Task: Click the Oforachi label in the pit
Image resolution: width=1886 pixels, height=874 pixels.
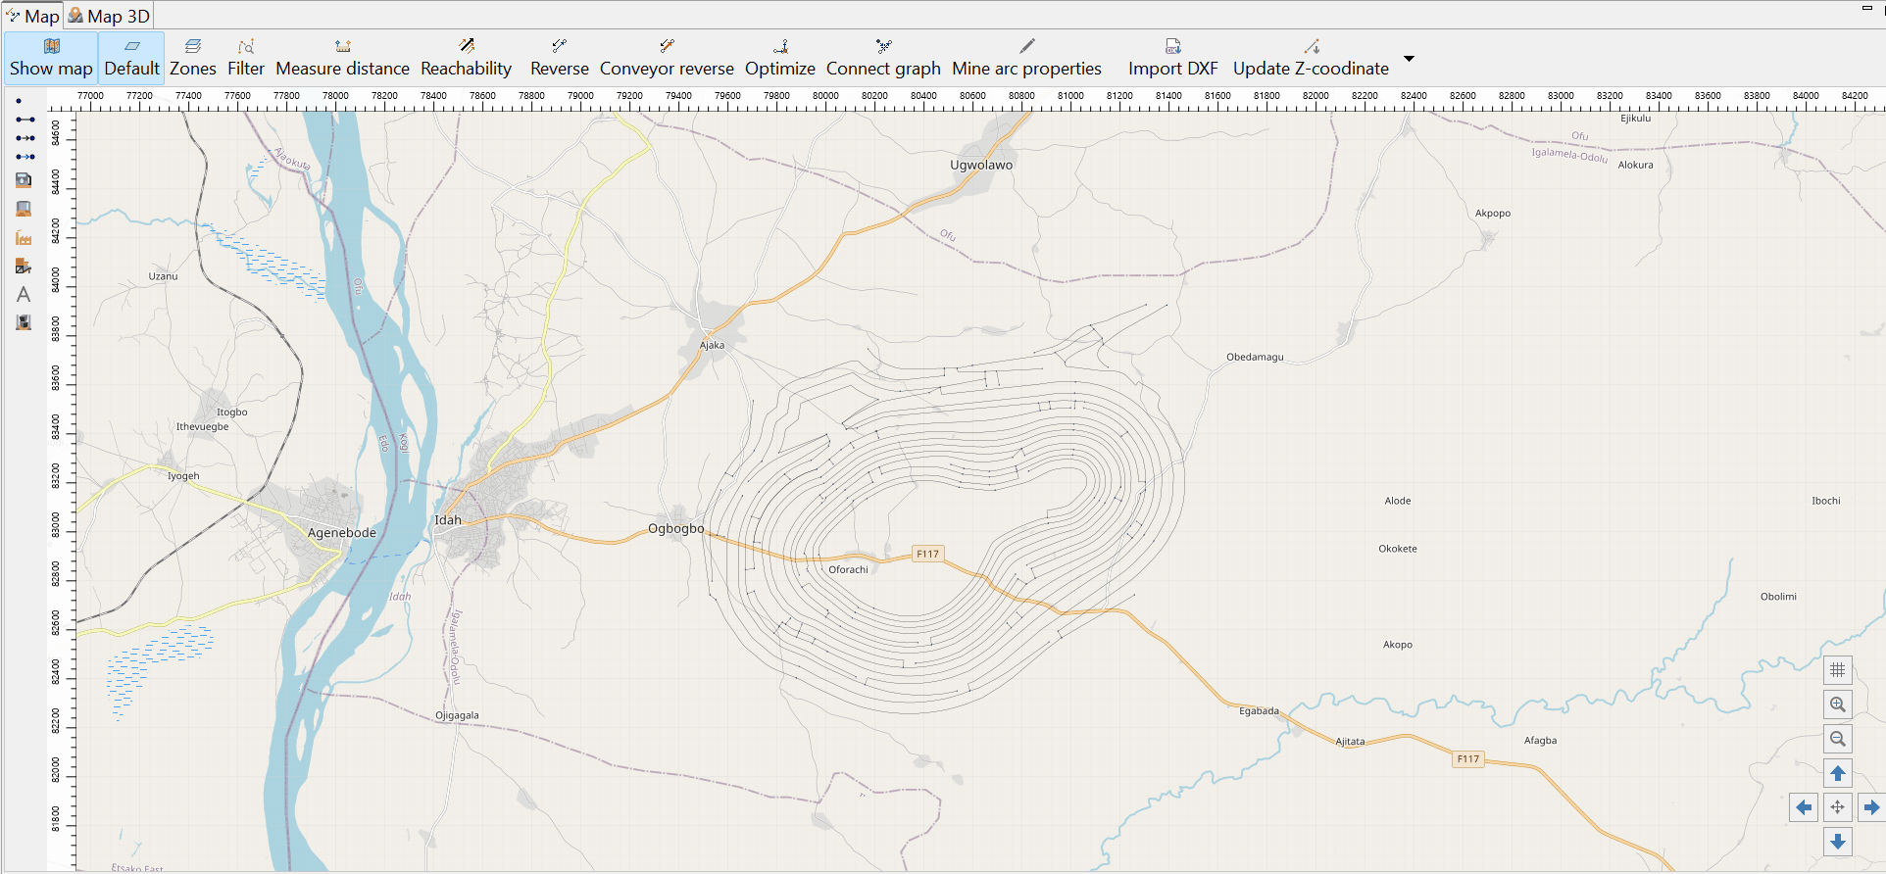Action: pos(848,569)
